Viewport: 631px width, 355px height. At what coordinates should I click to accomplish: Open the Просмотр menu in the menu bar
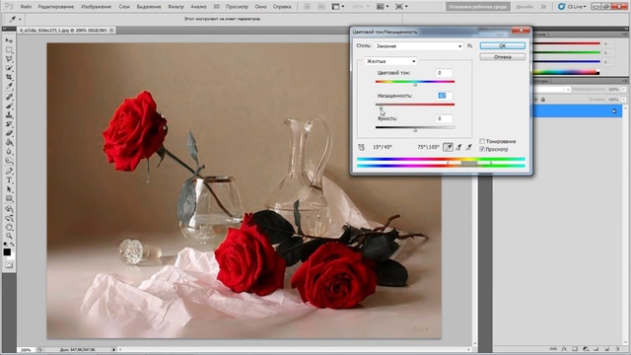(237, 7)
